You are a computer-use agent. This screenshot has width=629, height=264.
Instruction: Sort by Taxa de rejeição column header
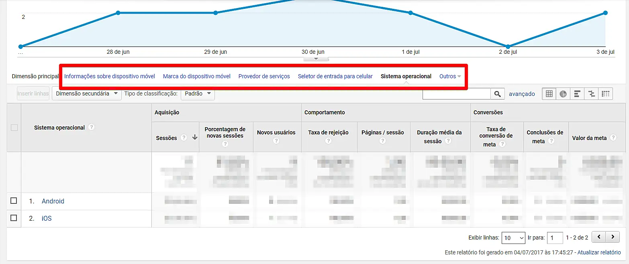(329, 132)
